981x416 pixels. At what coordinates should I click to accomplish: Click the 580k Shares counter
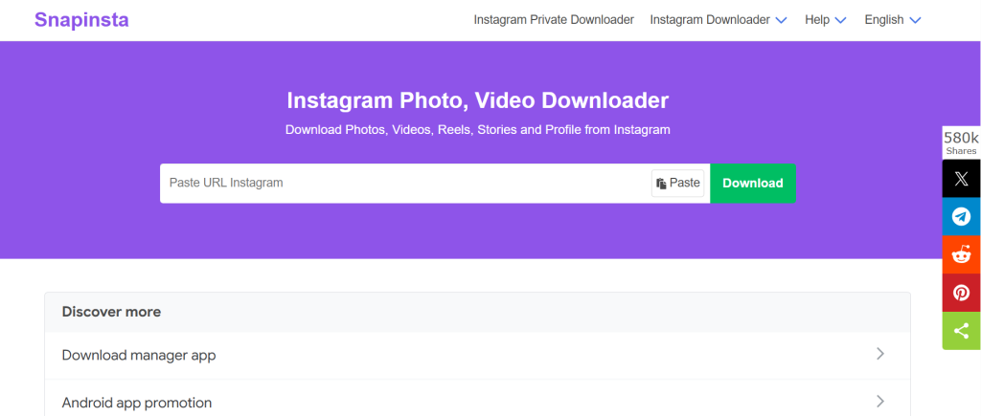(x=961, y=142)
